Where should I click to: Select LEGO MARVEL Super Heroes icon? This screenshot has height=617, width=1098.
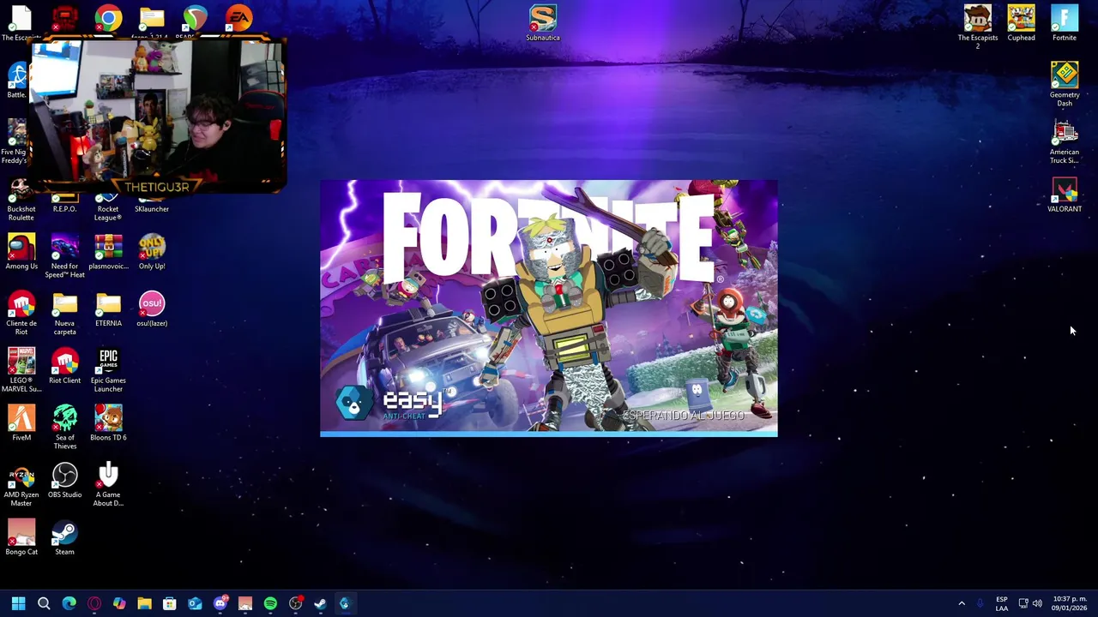[x=21, y=370]
